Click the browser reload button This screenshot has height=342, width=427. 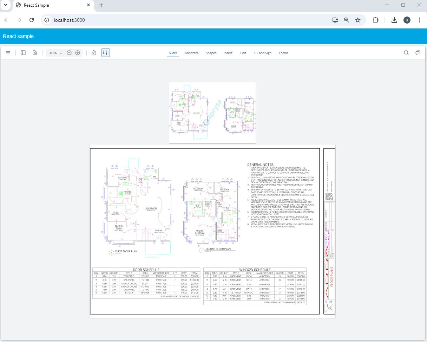[x=32, y=20]
